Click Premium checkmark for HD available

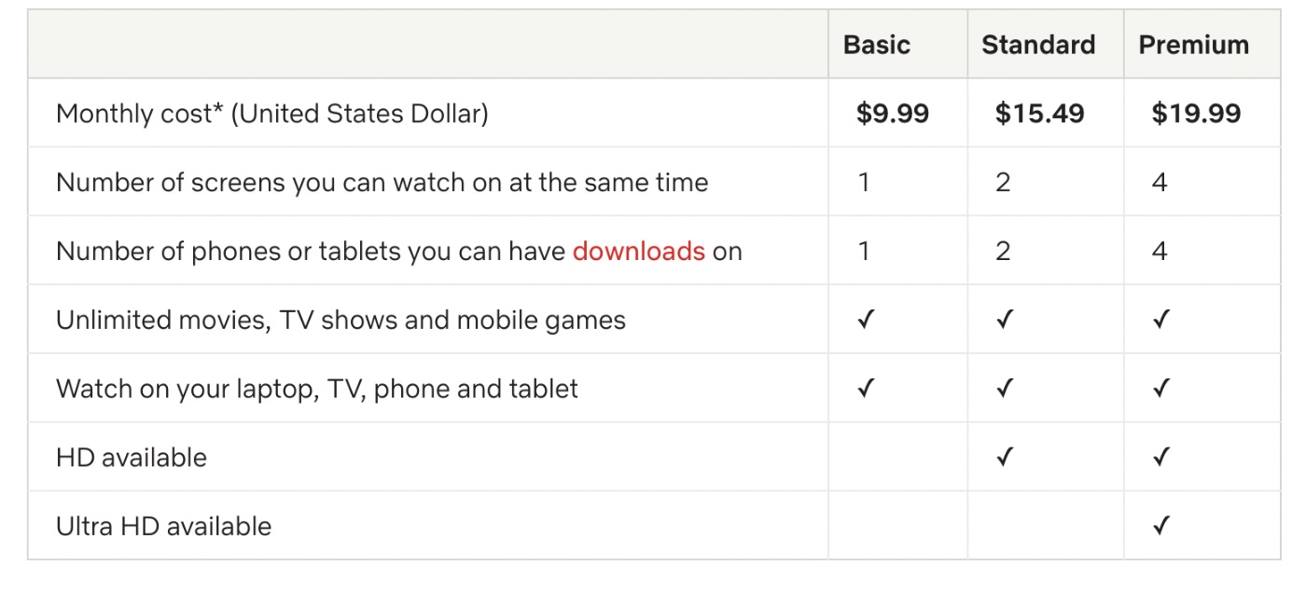point(1160,458)
